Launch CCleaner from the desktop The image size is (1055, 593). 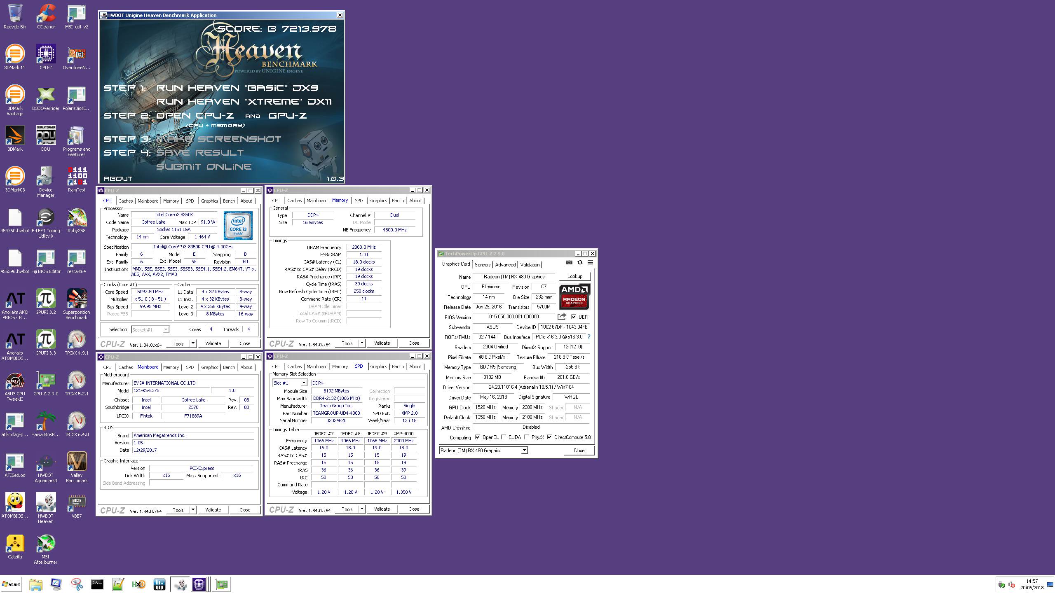click(46, 16)
